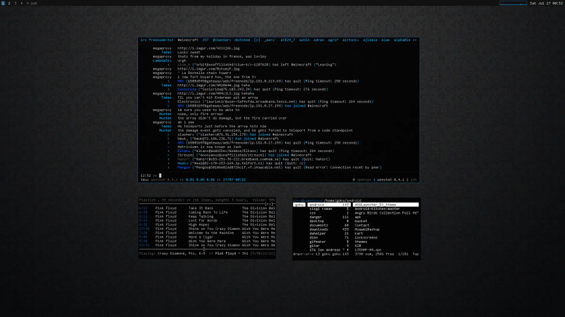Click the tmux date 27/07 00:52
The image size is (565, 317).
234,180
